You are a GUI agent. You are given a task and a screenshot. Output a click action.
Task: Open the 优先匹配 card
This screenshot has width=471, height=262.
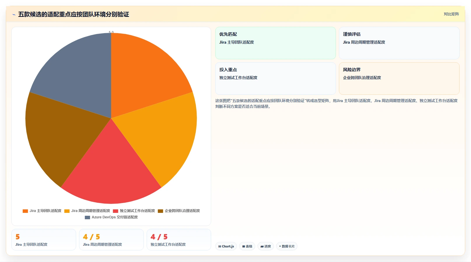click(276, 43)
